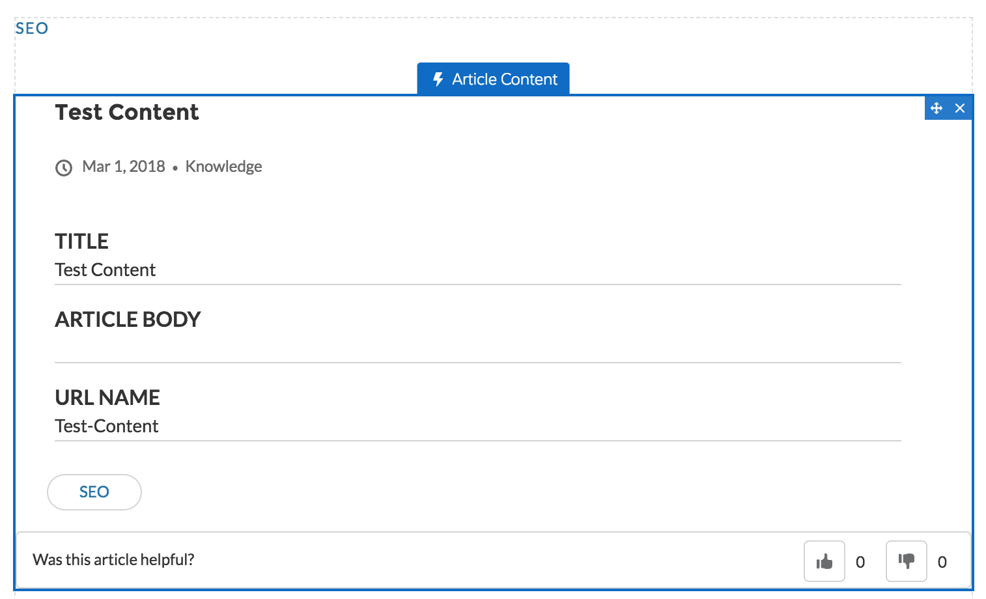Click the thumbs down button
The image size is (986, 599).
(x=906, y=561)
